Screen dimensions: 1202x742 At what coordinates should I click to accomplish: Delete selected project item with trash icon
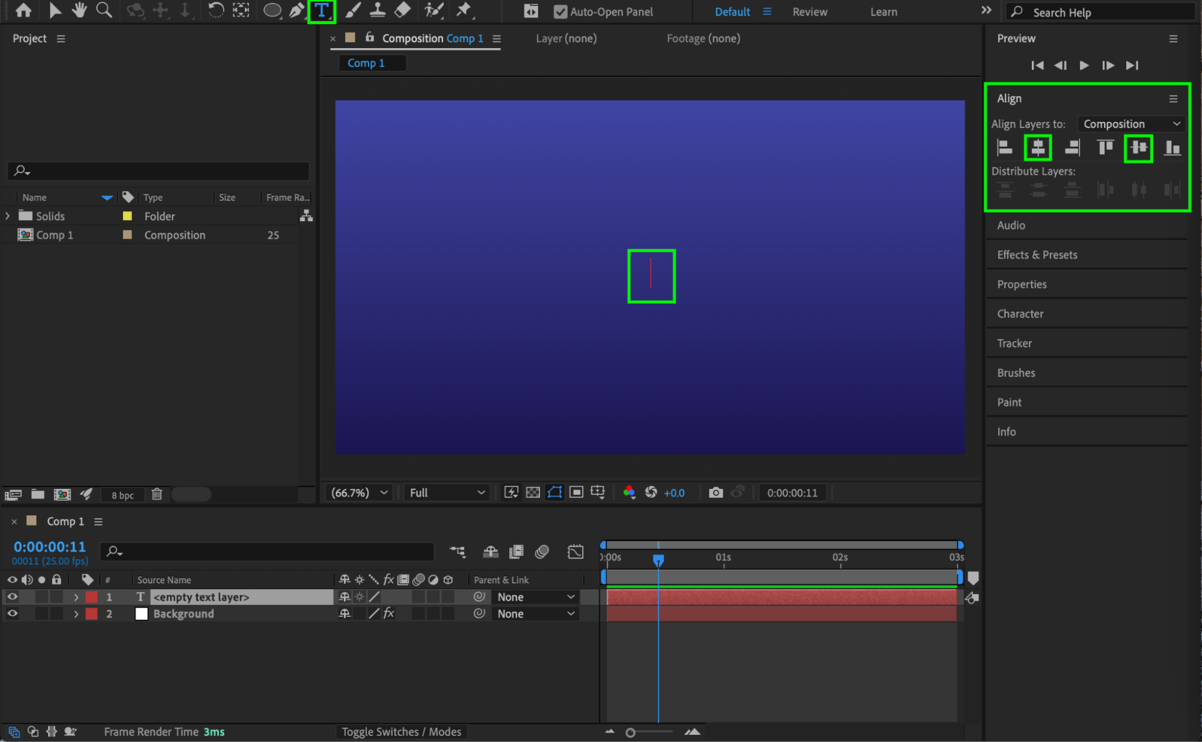coord(157,494)
